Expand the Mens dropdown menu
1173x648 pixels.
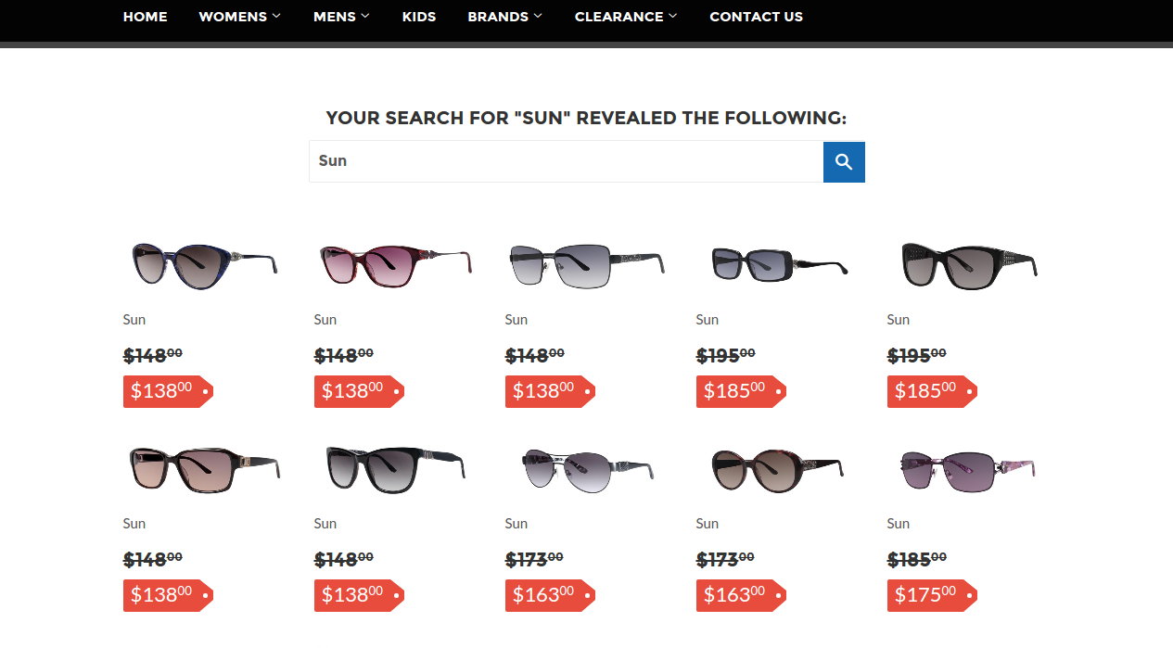click(341, 17)
